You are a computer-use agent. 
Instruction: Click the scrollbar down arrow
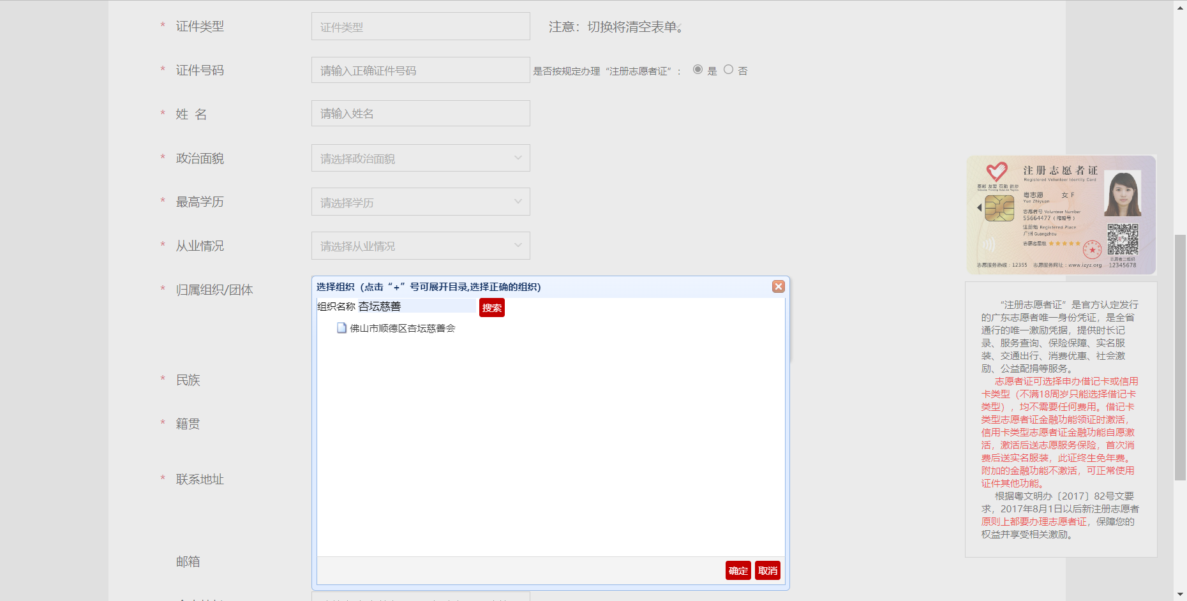point(1180,595)
